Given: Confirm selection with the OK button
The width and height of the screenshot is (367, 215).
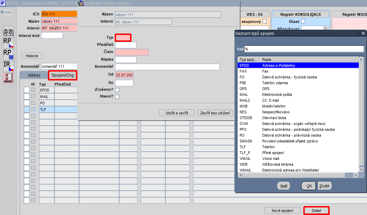Looking at the screenshot, I should [x=309, y=186].
